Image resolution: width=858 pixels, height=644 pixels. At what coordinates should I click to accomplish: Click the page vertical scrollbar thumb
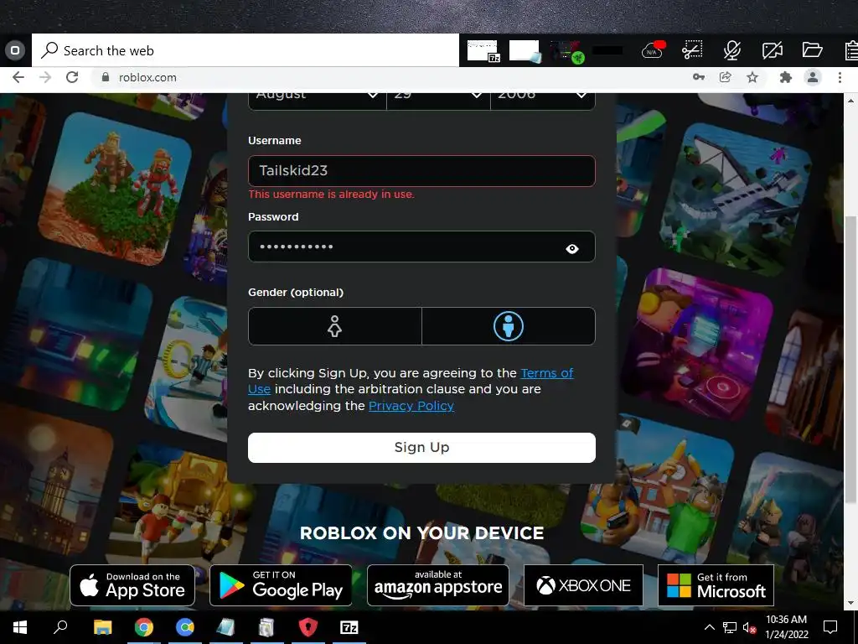850,359
